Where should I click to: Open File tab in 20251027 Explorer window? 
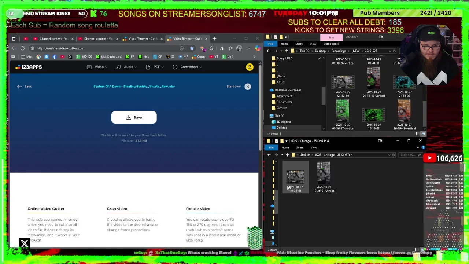point(270,44)
